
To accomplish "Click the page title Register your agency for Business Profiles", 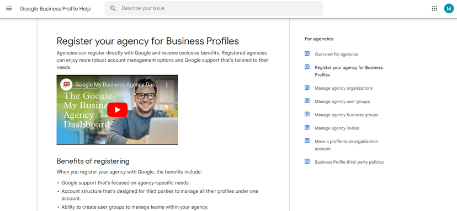I will click(x=147, y=41).
